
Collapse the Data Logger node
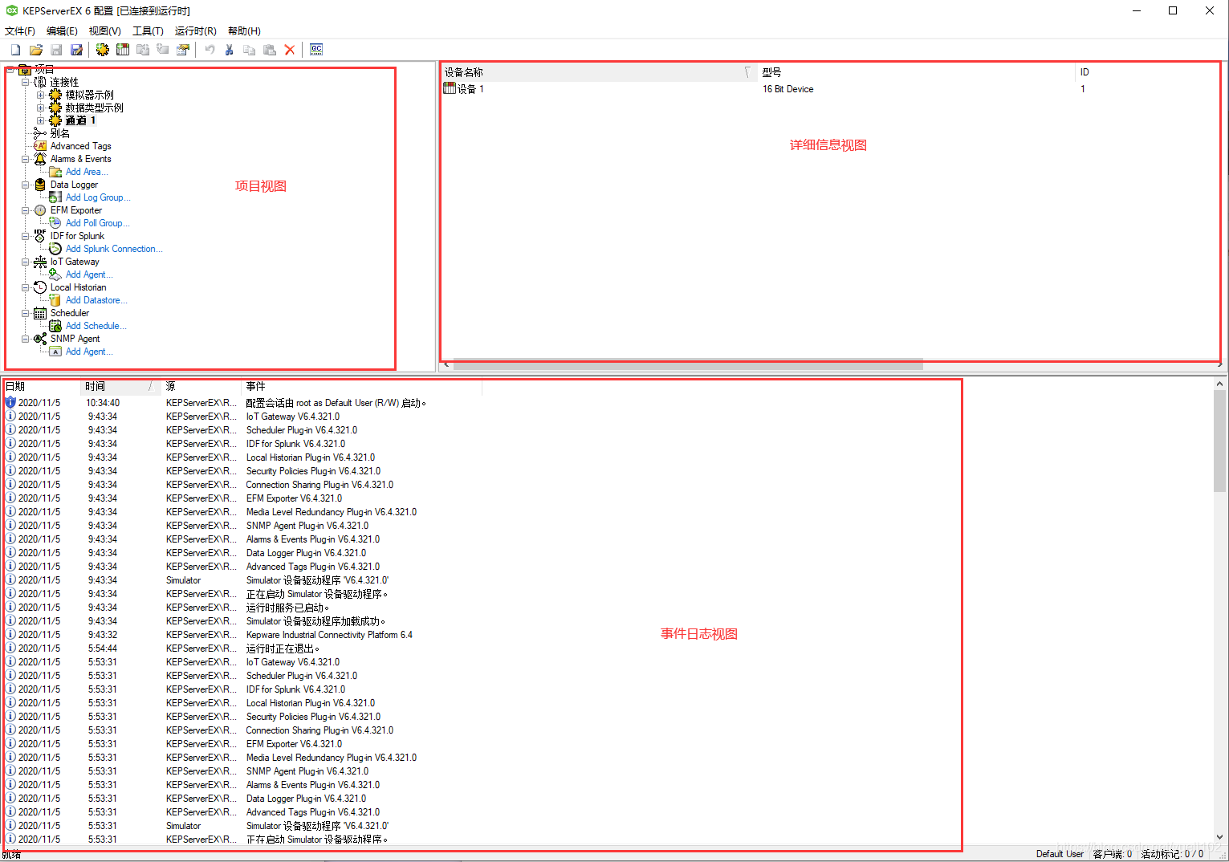[x=25, y=185]
